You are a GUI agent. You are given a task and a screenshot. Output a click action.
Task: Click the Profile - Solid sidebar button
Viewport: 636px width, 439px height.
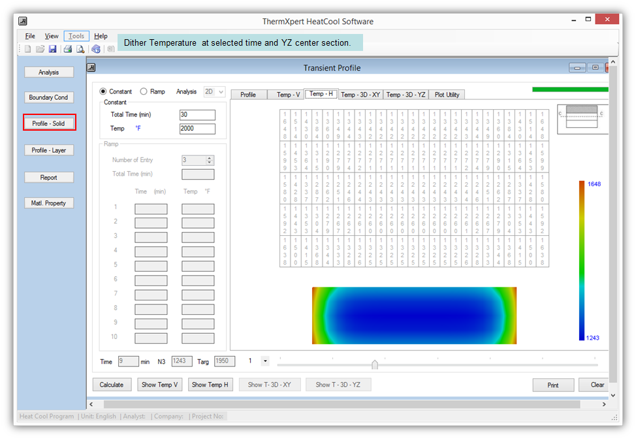click(49, 123)
